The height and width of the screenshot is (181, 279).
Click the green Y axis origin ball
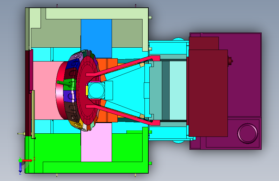click(20, 160)
